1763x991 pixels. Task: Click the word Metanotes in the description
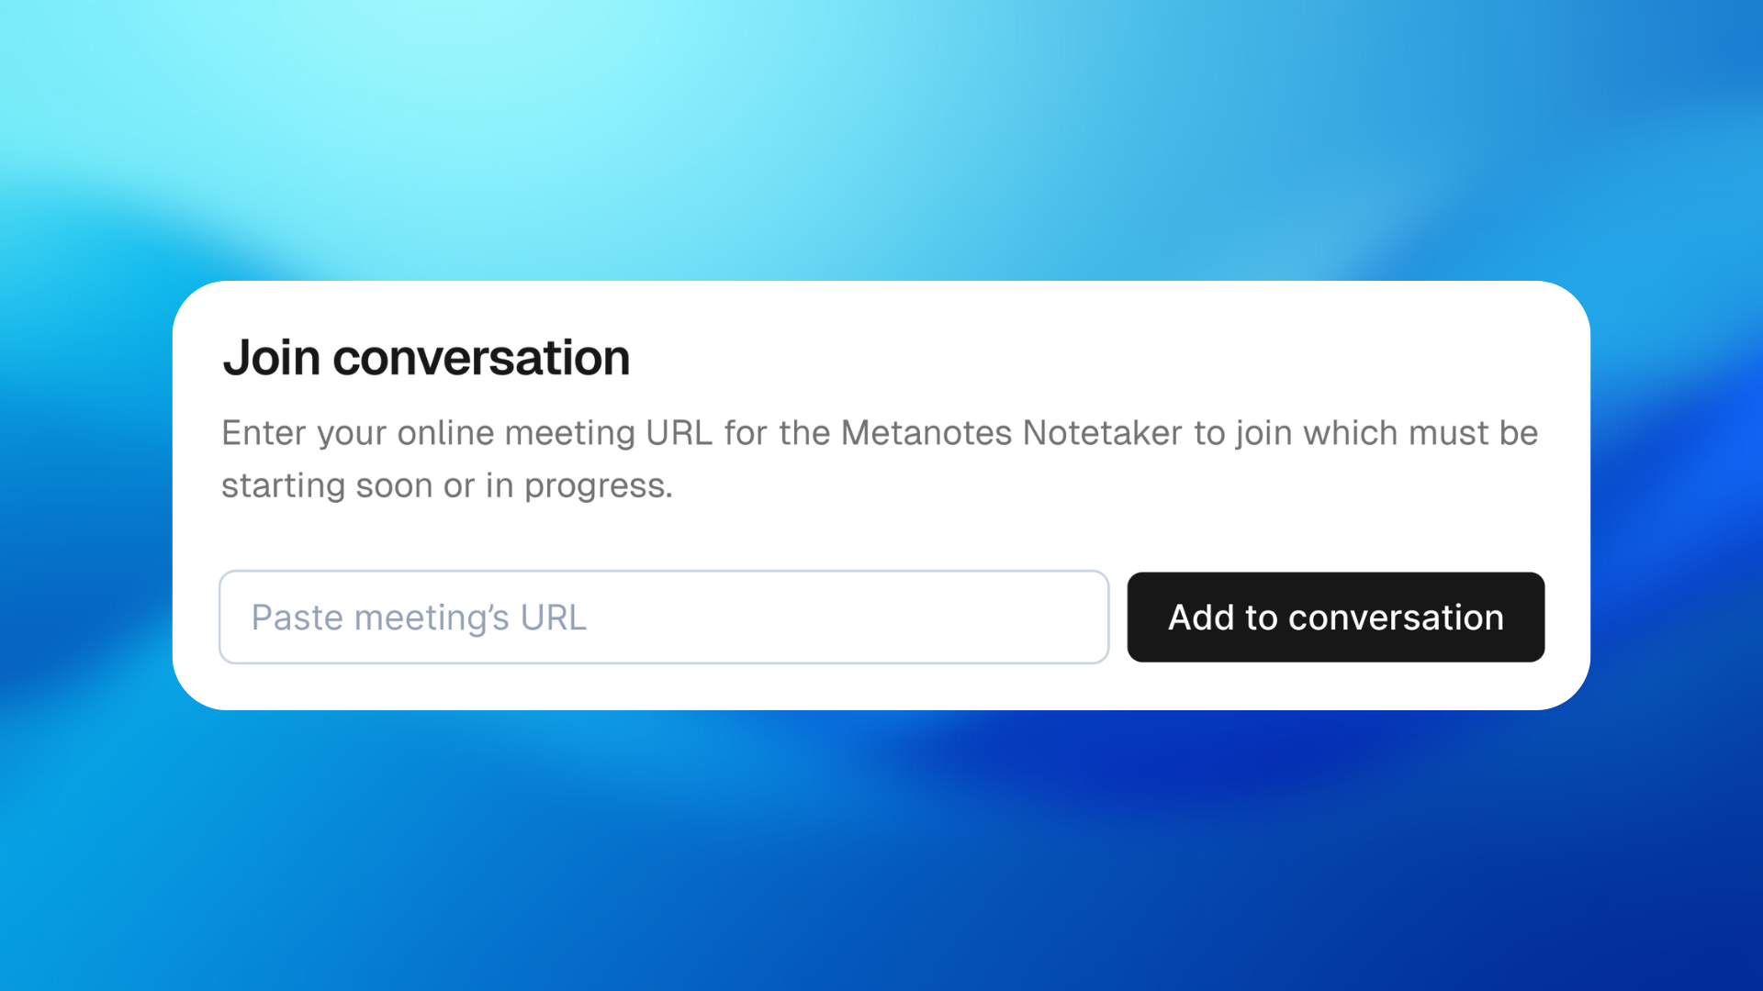(x=926, y=432)
